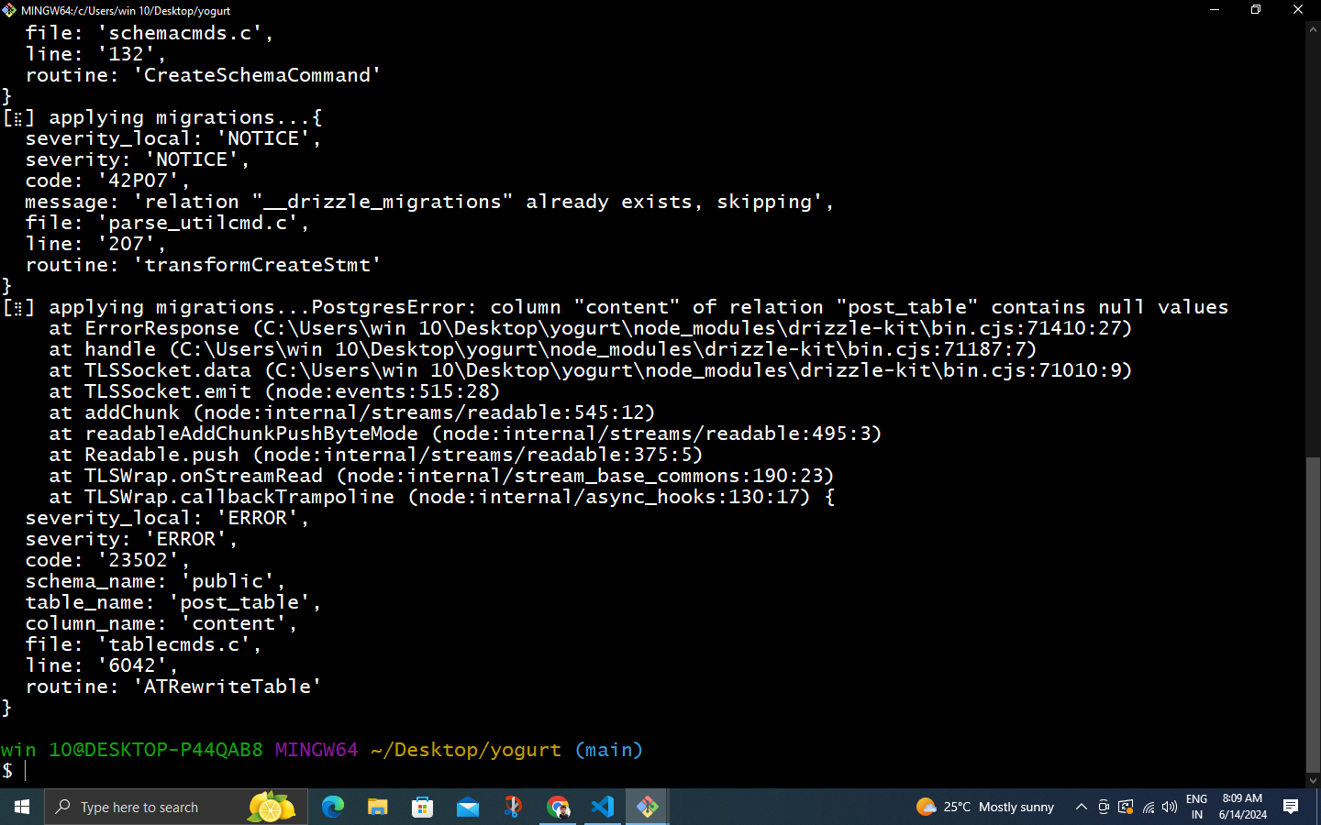Click the prompt user 'win 10@DESKTOP-P44QAB8'
The width and height of the screenshot is (1321, 825).
[132, 750]
